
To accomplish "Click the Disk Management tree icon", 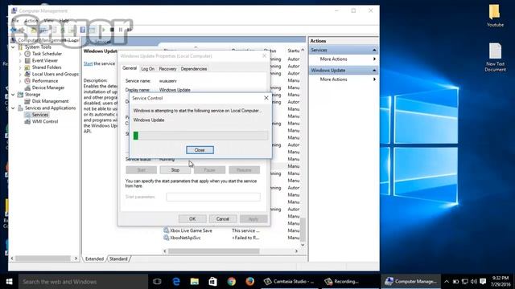I will click(27, 101).
